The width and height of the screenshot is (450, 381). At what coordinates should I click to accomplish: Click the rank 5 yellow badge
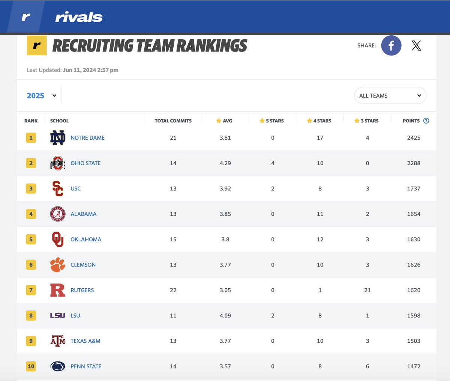(x=31, y=239)
